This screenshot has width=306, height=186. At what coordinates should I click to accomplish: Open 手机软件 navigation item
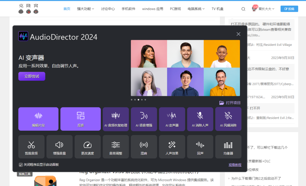point(128,9)
